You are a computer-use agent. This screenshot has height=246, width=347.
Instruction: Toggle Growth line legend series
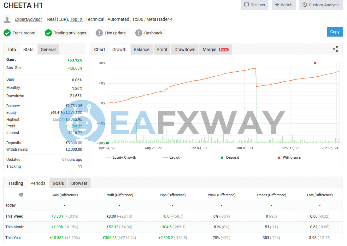[x=172, y=157]
